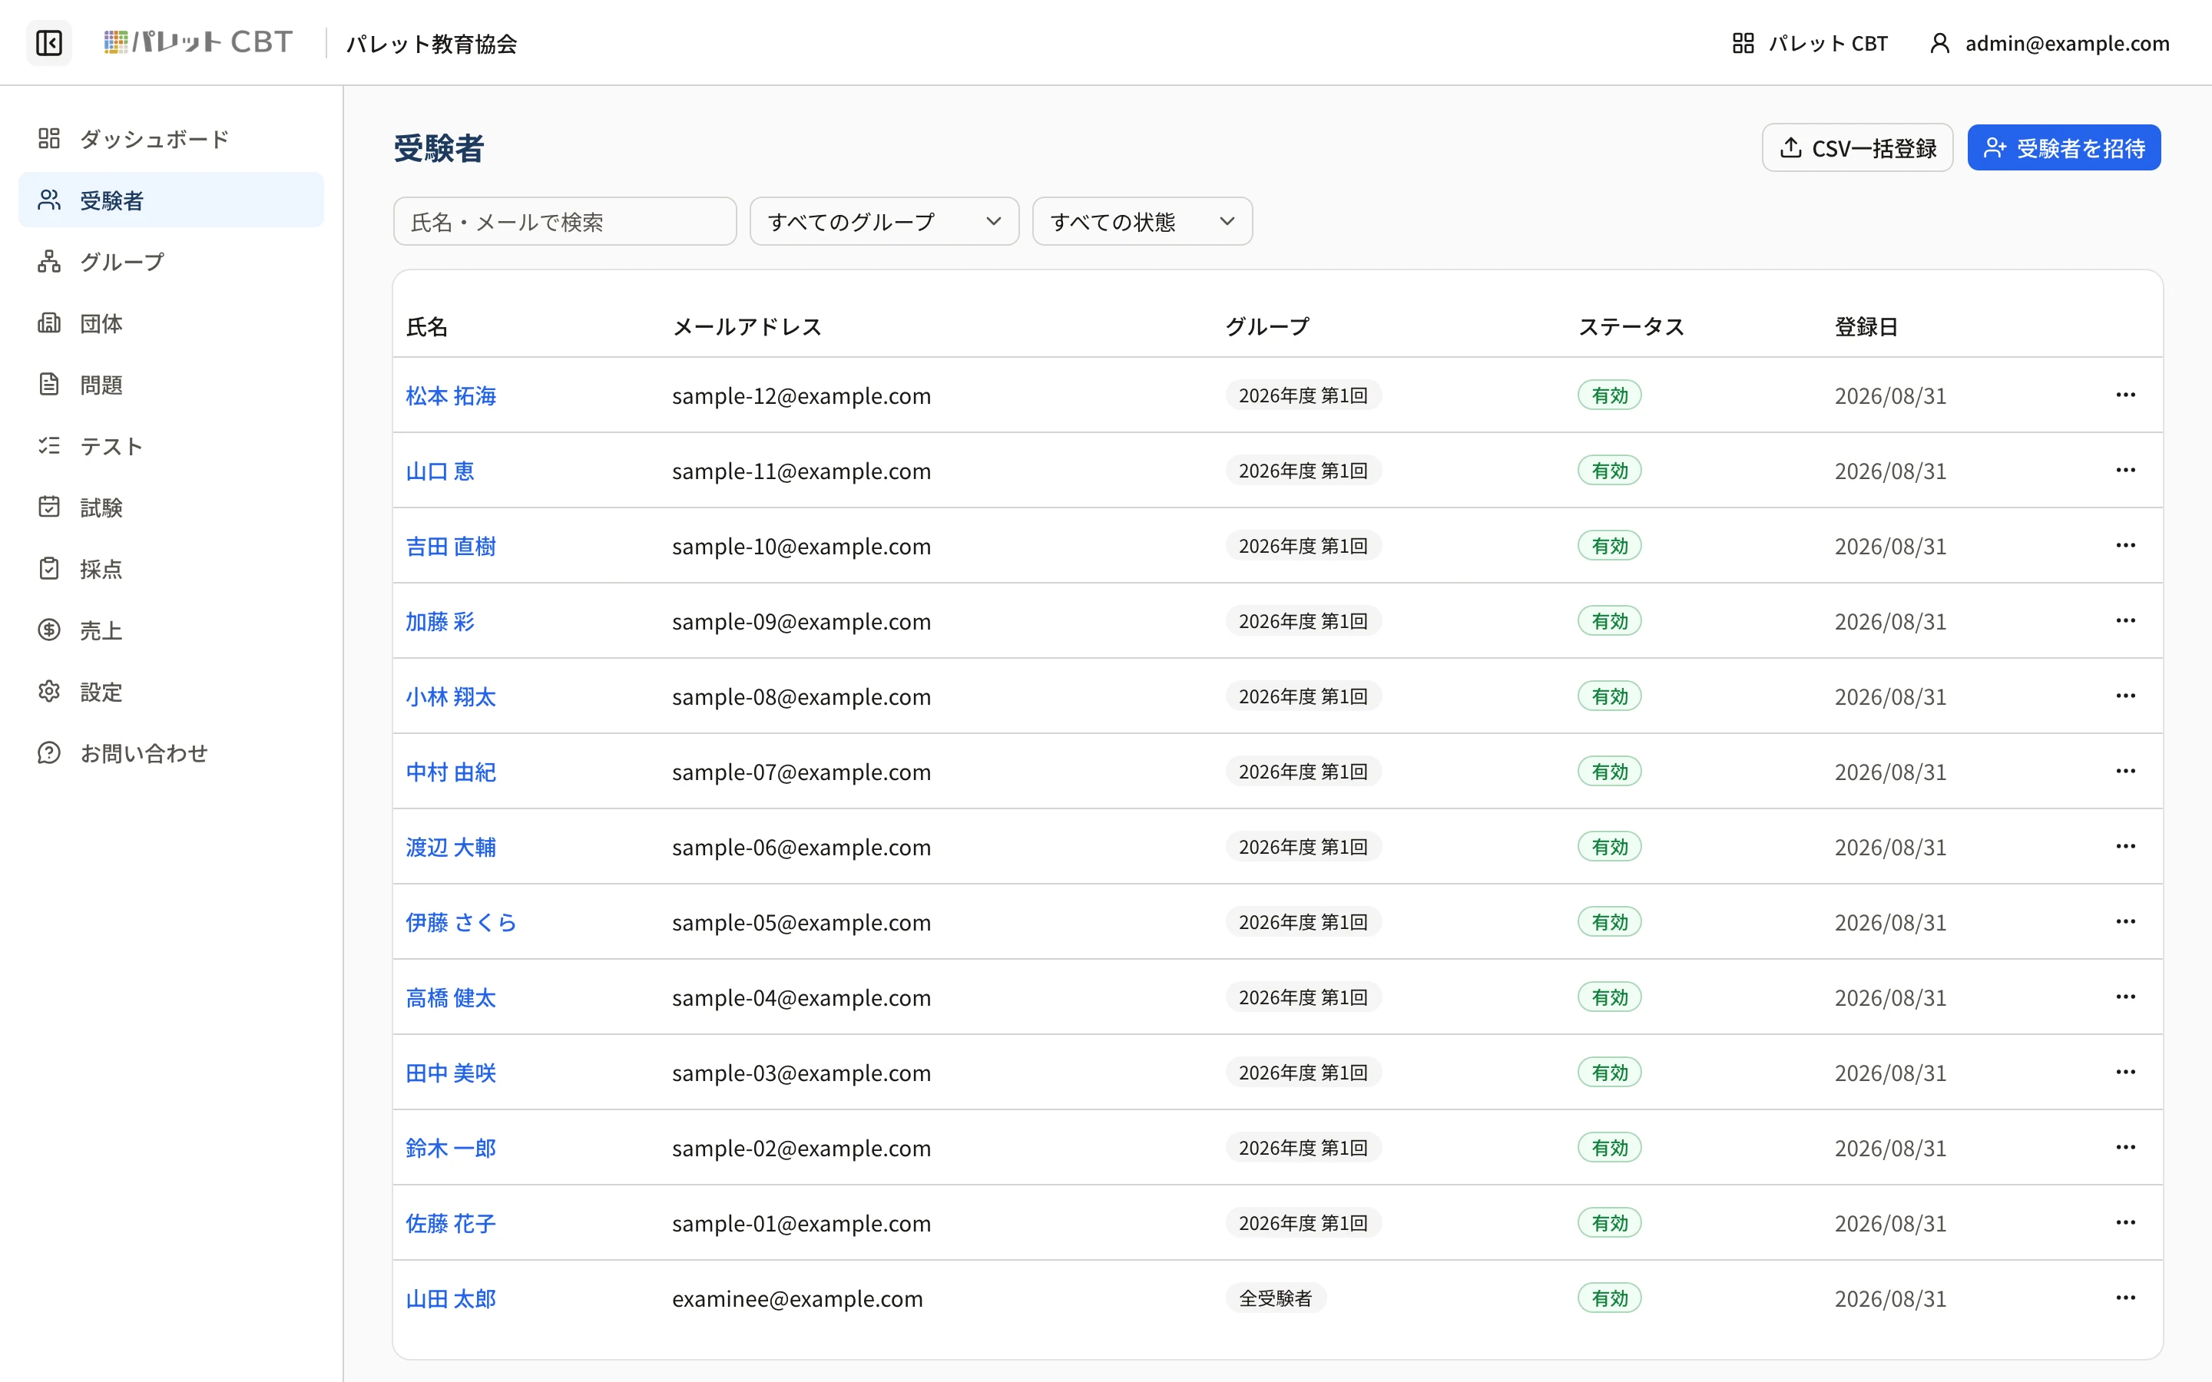
Task: Open the examinee 伊藤 さくら
Action: coord(462,922)
